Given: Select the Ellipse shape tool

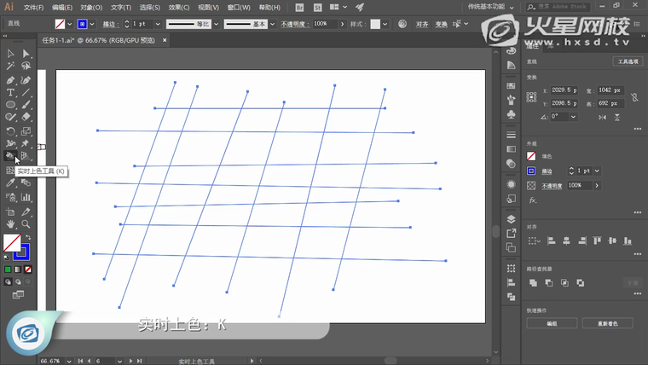Looking at the screenshot, I should pos(10,105).
